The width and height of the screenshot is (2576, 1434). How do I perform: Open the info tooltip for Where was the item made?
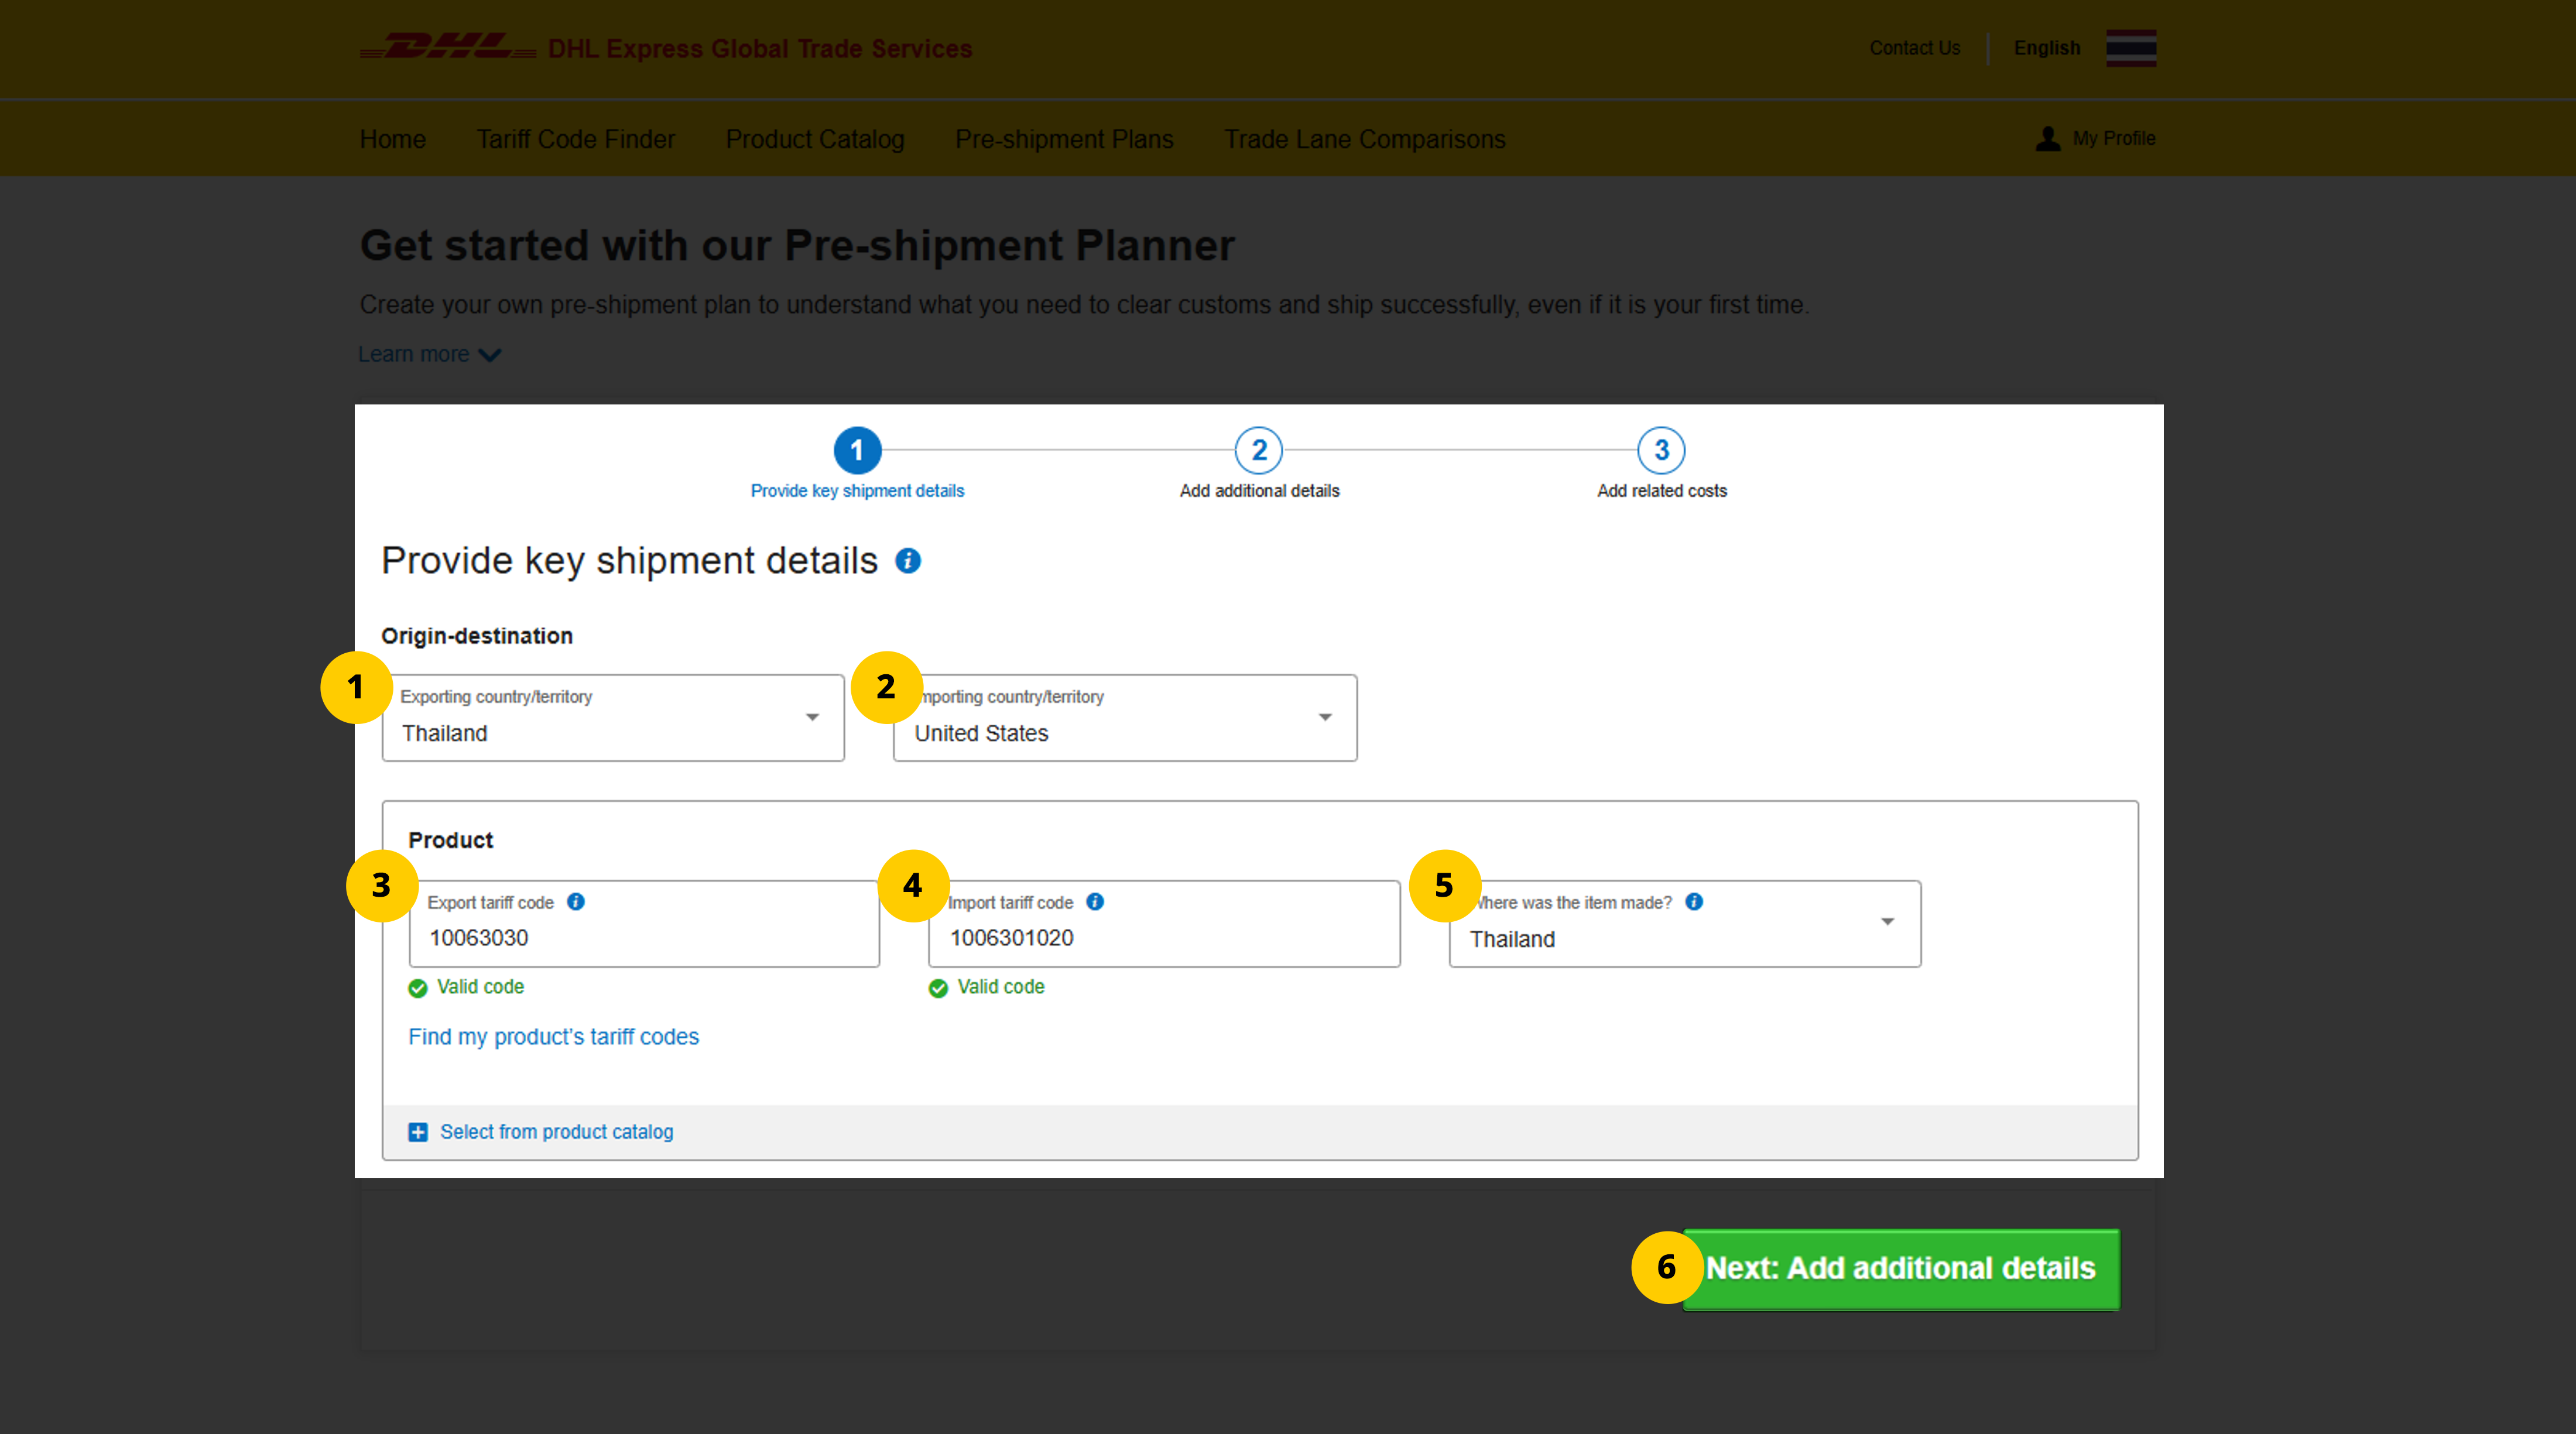click(1695, 901)
